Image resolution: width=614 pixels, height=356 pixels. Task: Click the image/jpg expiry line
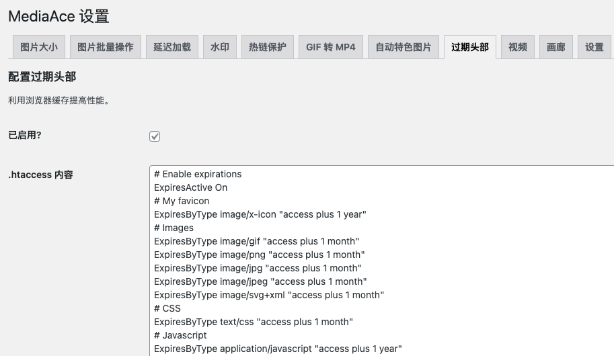pyautogui.click(x=258, y=268)
